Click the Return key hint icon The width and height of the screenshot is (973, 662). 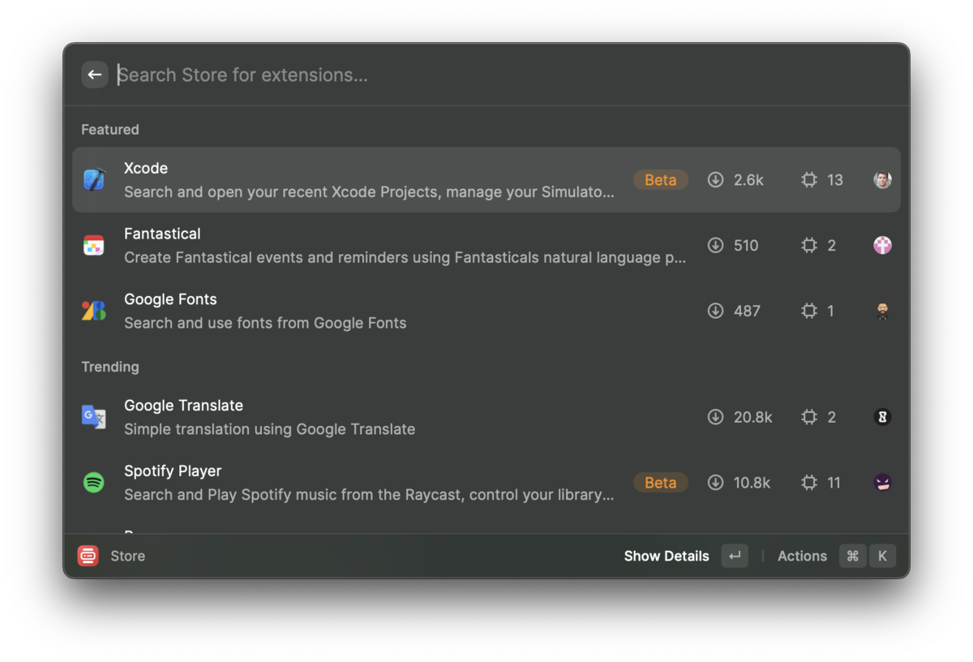click(x=735, y=556)
